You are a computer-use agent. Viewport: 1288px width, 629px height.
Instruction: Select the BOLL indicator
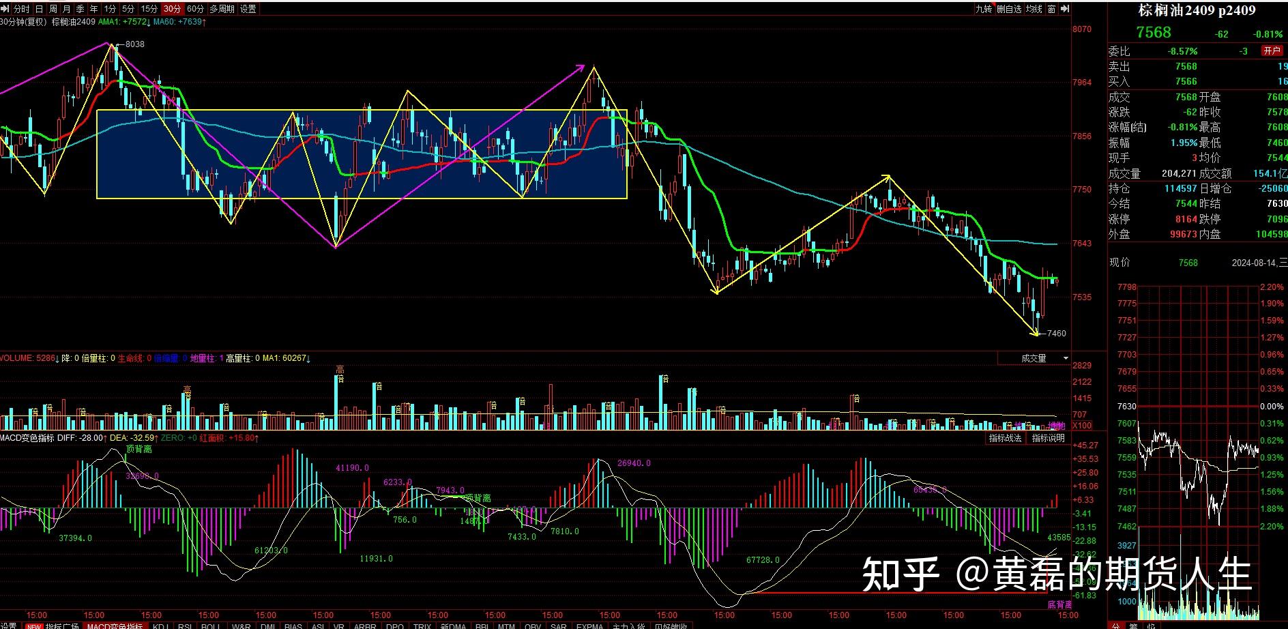208,625
